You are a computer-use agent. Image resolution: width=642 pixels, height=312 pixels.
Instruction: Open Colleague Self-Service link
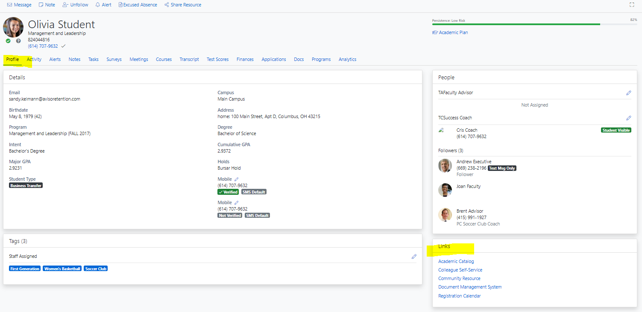coord(460,270)
